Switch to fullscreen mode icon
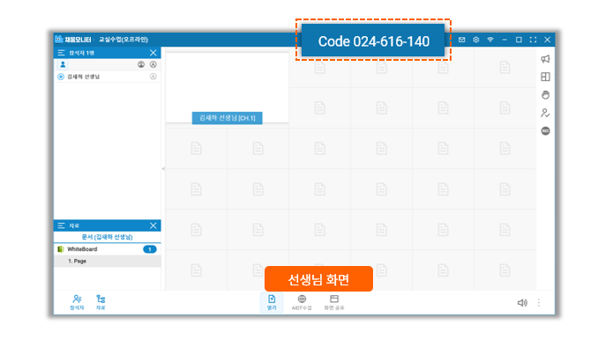 [533, 40]
